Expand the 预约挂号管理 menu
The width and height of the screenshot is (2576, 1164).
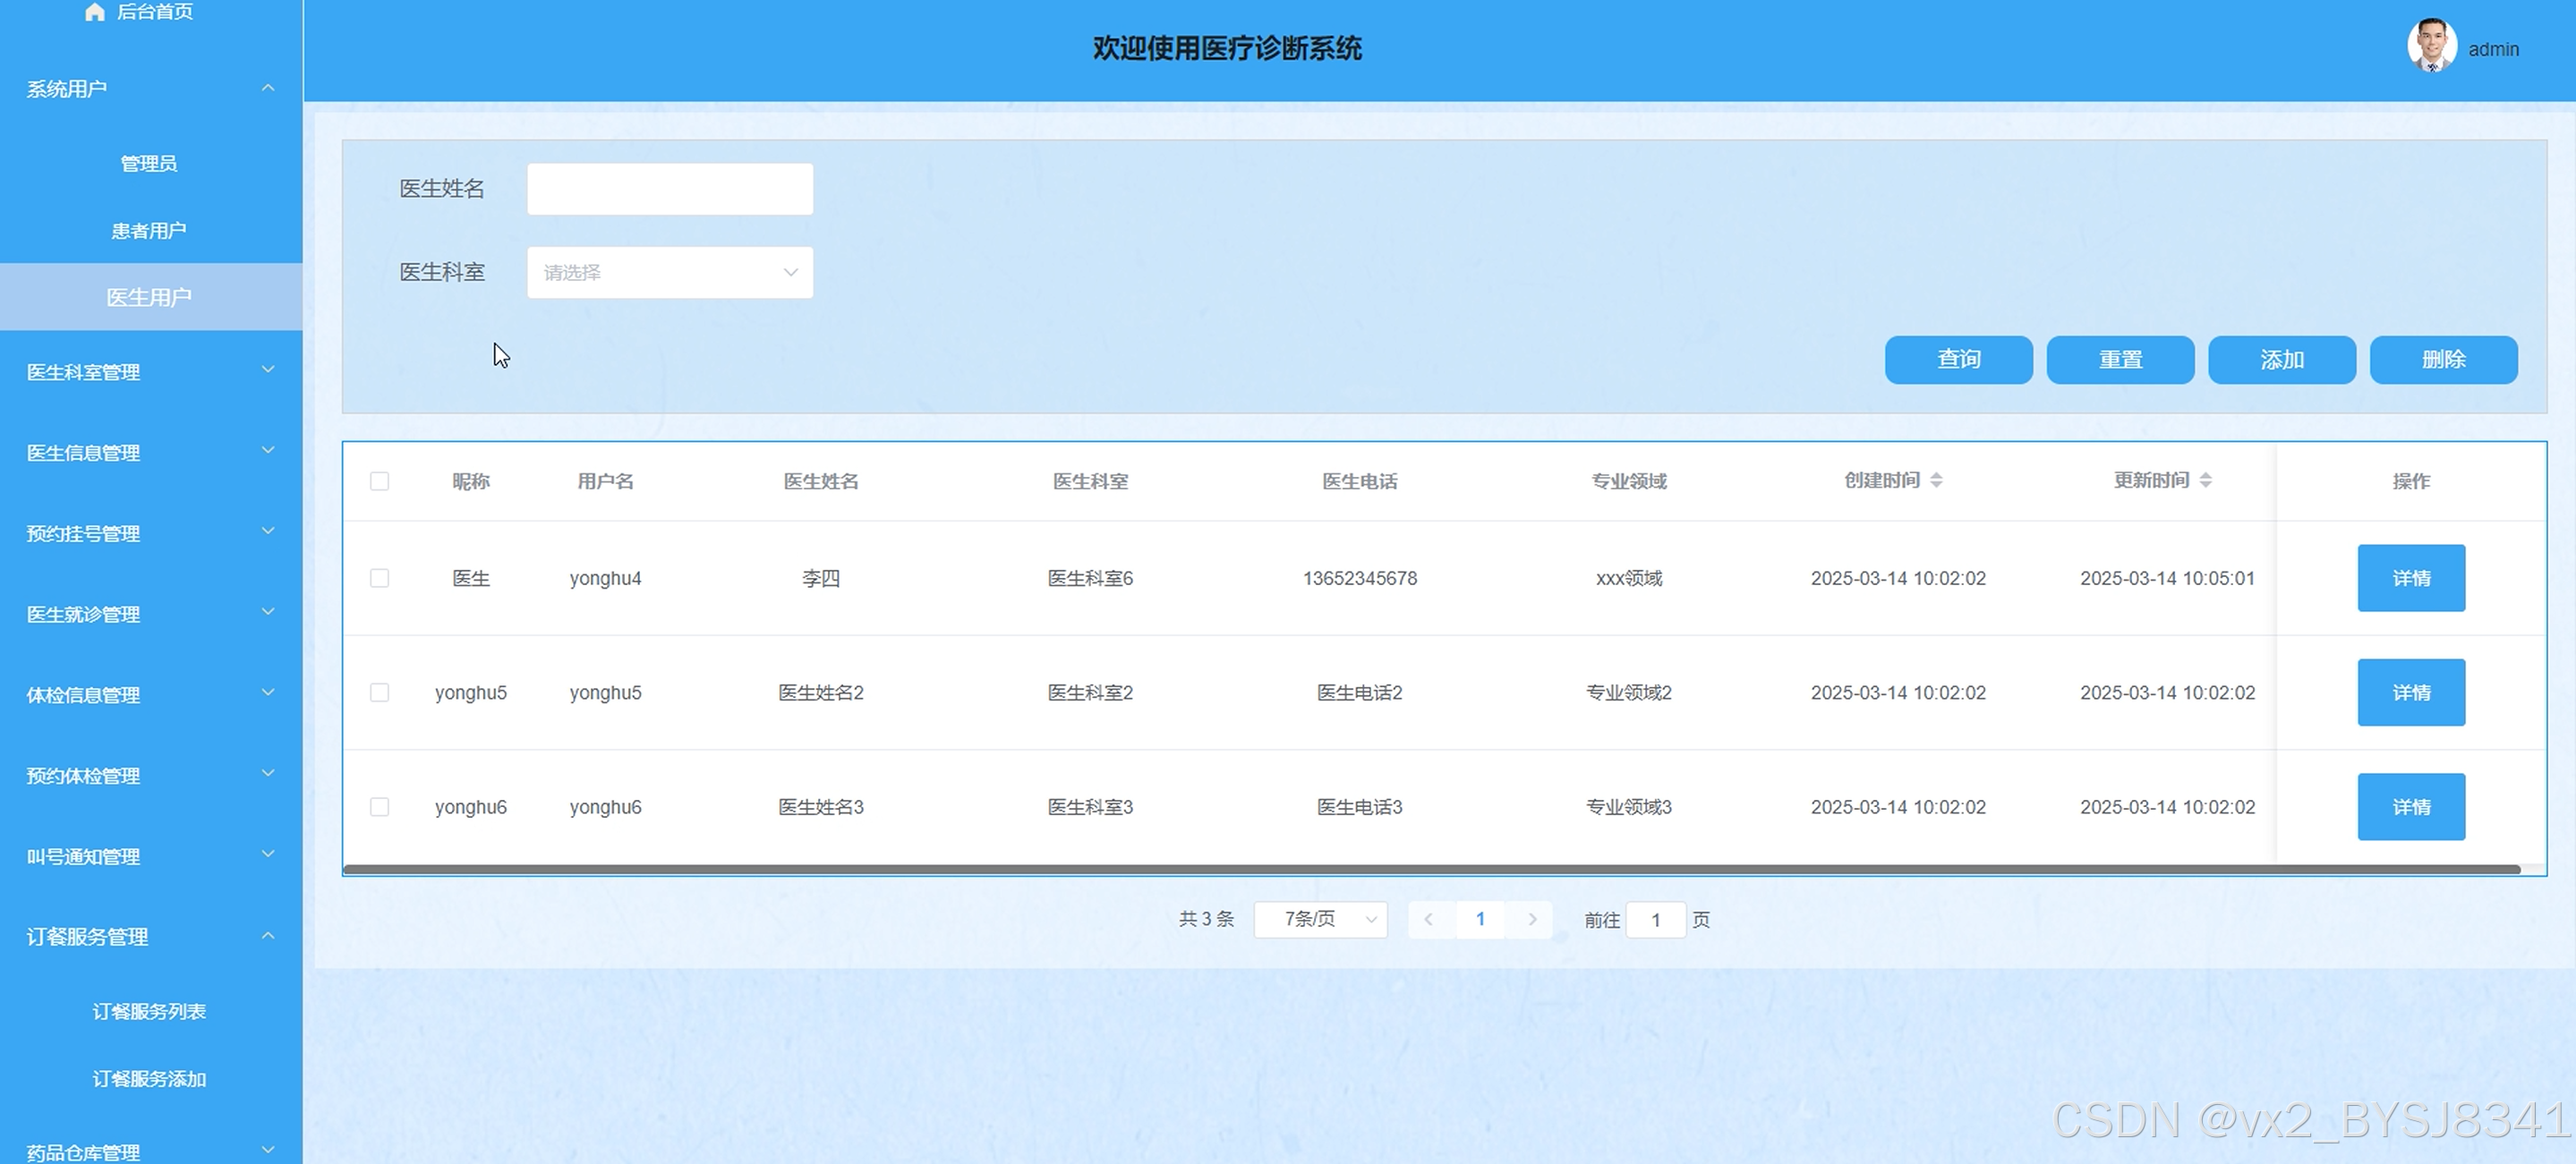[x=150, y=533]
